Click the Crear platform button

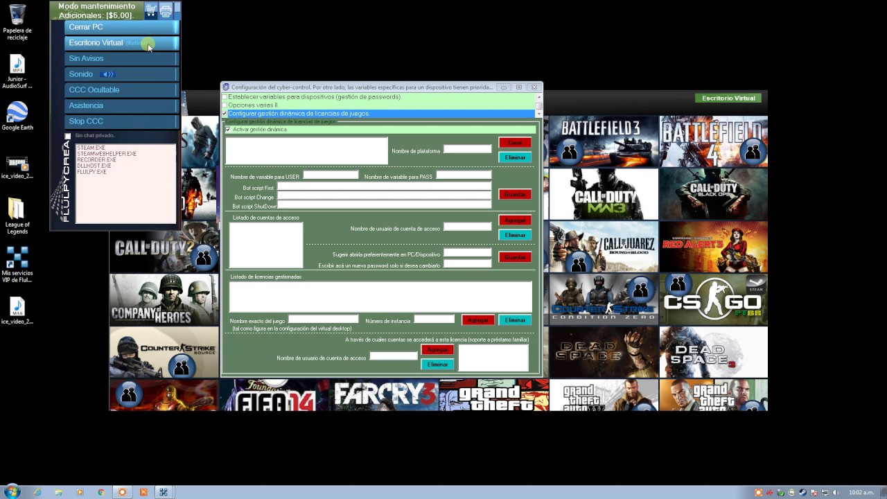515,143
